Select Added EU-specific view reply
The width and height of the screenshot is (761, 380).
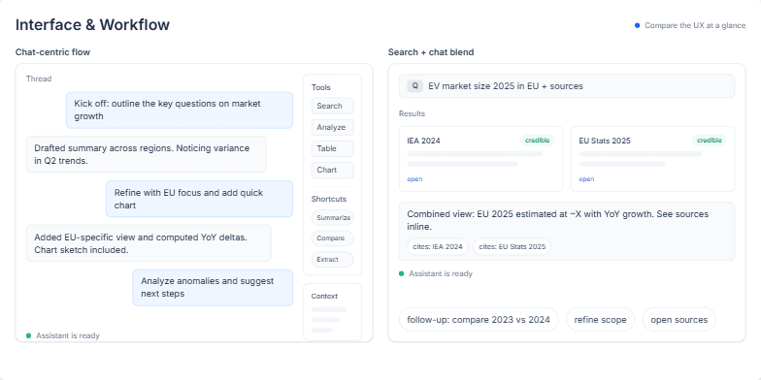coord(149,243)
